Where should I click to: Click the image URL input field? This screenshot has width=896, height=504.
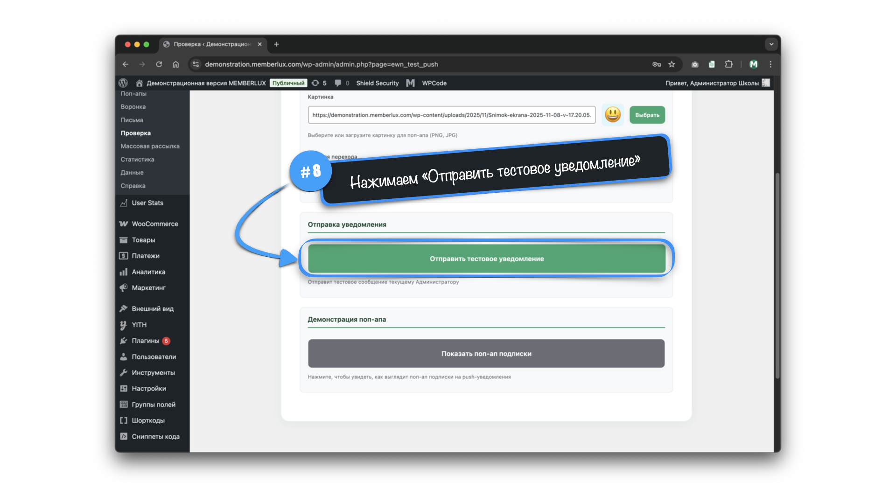coord(451,115)
